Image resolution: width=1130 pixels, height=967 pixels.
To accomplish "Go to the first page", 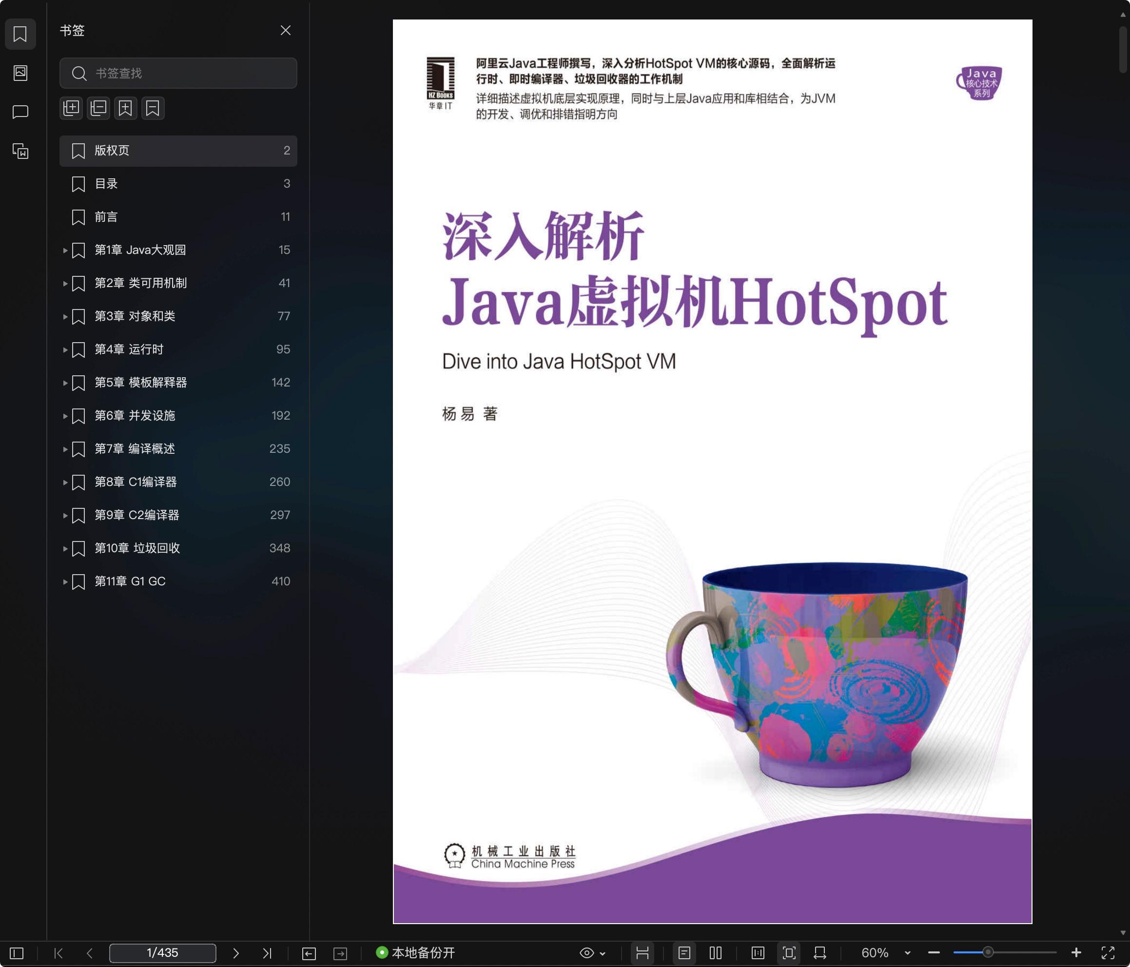I will tap(59, 953).
